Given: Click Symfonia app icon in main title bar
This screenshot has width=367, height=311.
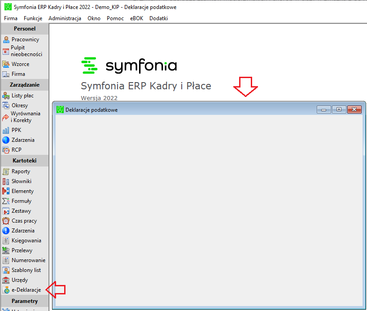Looking at the screenshot, I should pos(8,7).
